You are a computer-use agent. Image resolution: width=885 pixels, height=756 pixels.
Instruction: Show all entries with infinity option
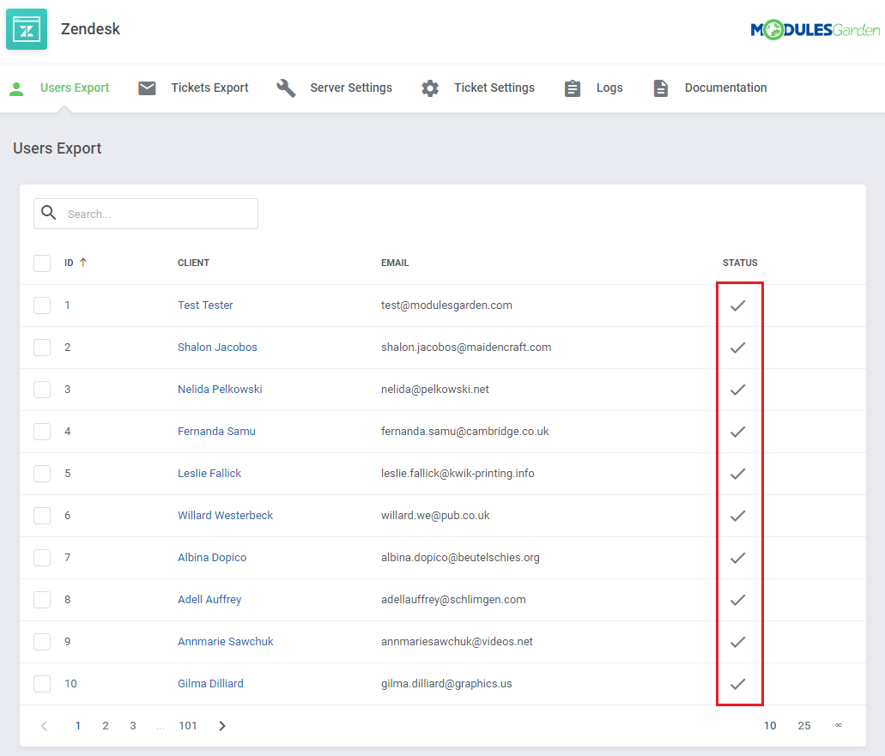[x=838, y=725]
